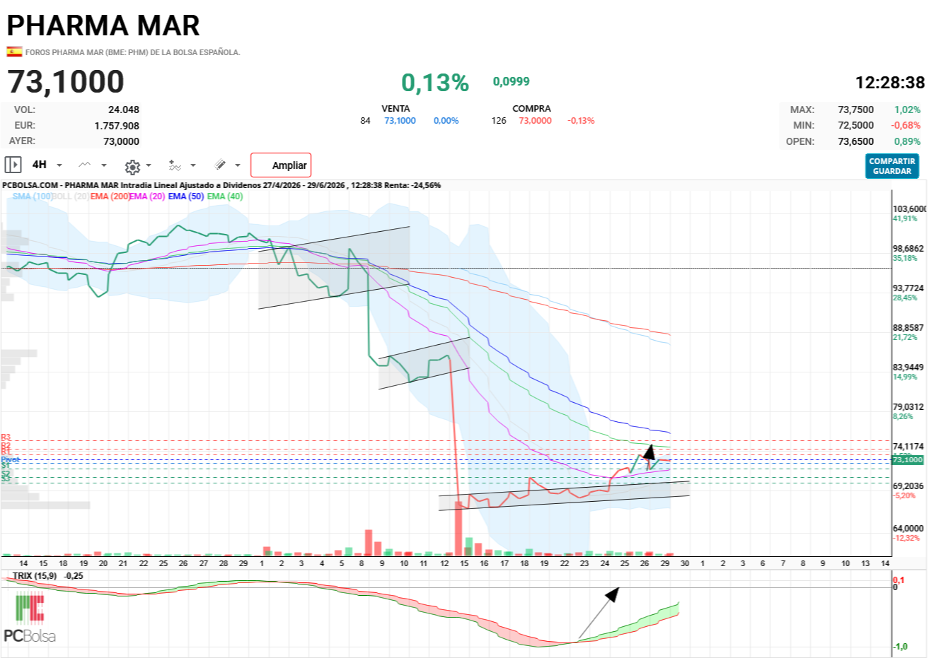Open the chart settings gear
This screenshot has height=658, width=929.
pyautogui.click(x=132, y=166)
